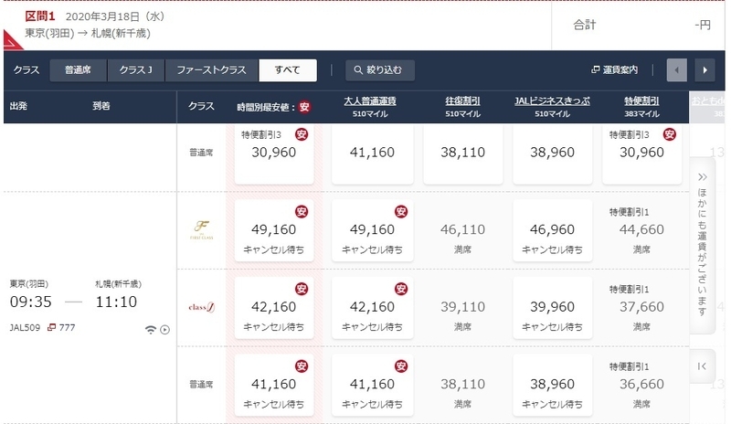Select the 普通席 class tab
The width and height of the screenshot is (731, 424).
[78, 70]
